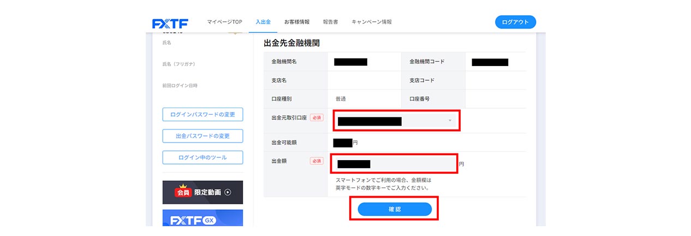Click the dropdown arrow for 出金元取引口座
691x236 pixels.
pyautogui.click(x=450, y=121)
